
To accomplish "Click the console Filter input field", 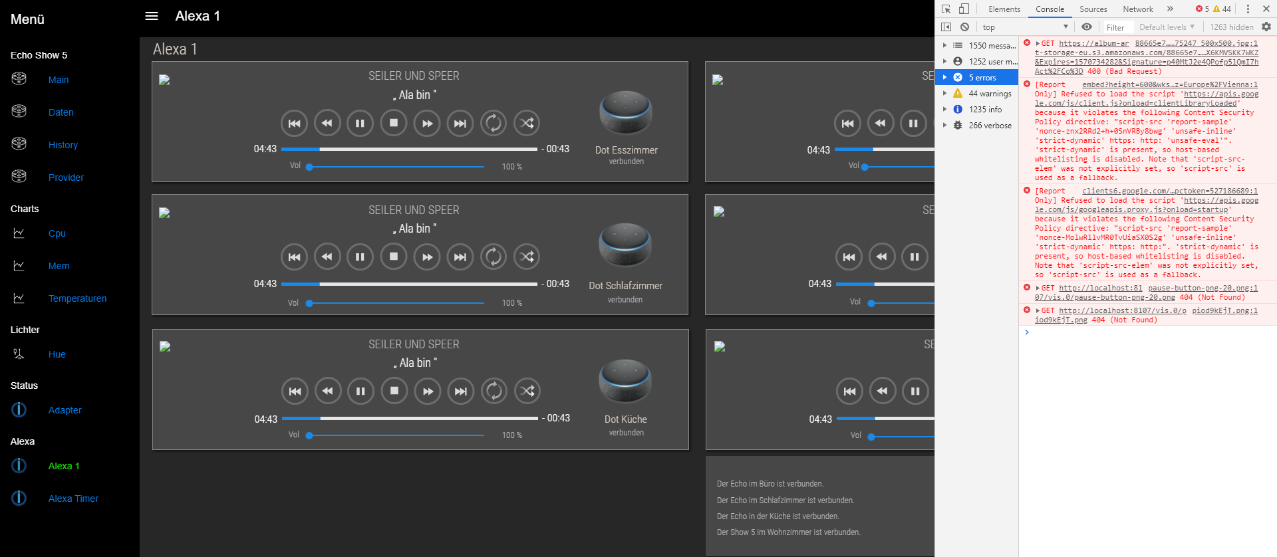I will (1117, 27).
